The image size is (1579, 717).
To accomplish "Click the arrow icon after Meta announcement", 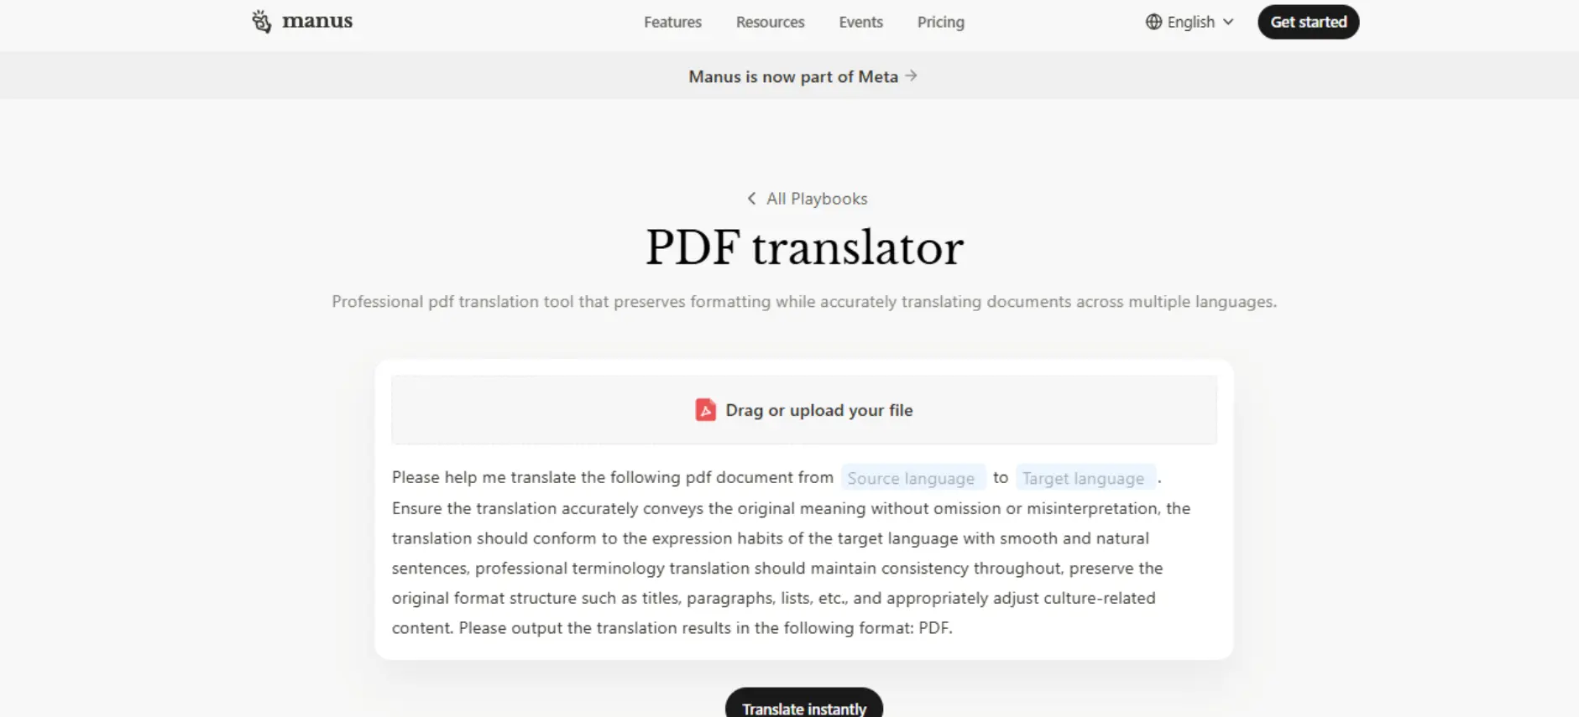I will (911, 75).
